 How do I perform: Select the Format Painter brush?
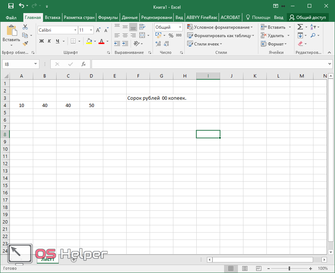pyautogui.click(x=25, y=44)
